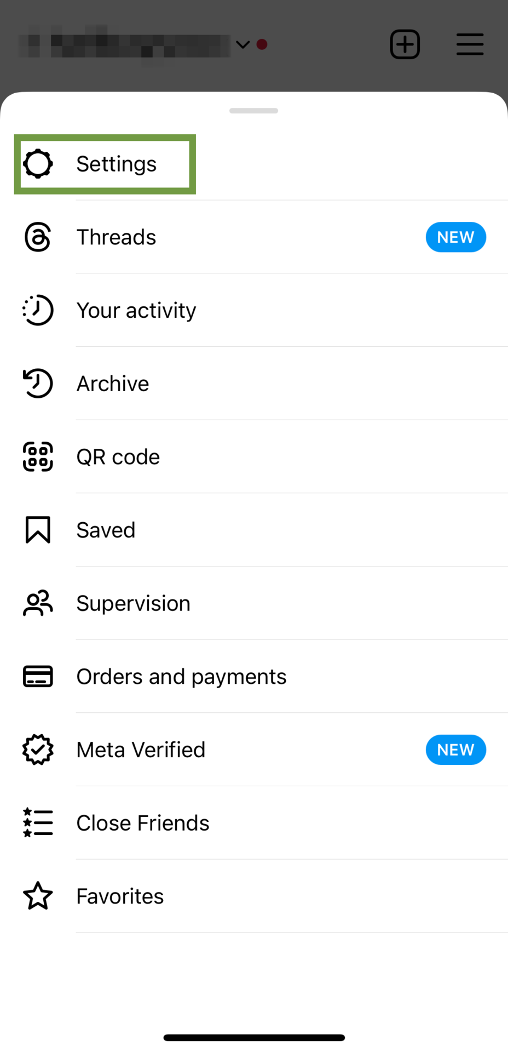
Task: Tap the QR code icon
Action: pyautogui.click(x=38, y=456)
